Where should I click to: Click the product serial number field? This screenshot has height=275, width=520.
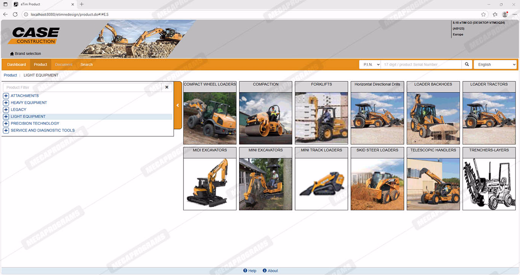pos(421,65)
